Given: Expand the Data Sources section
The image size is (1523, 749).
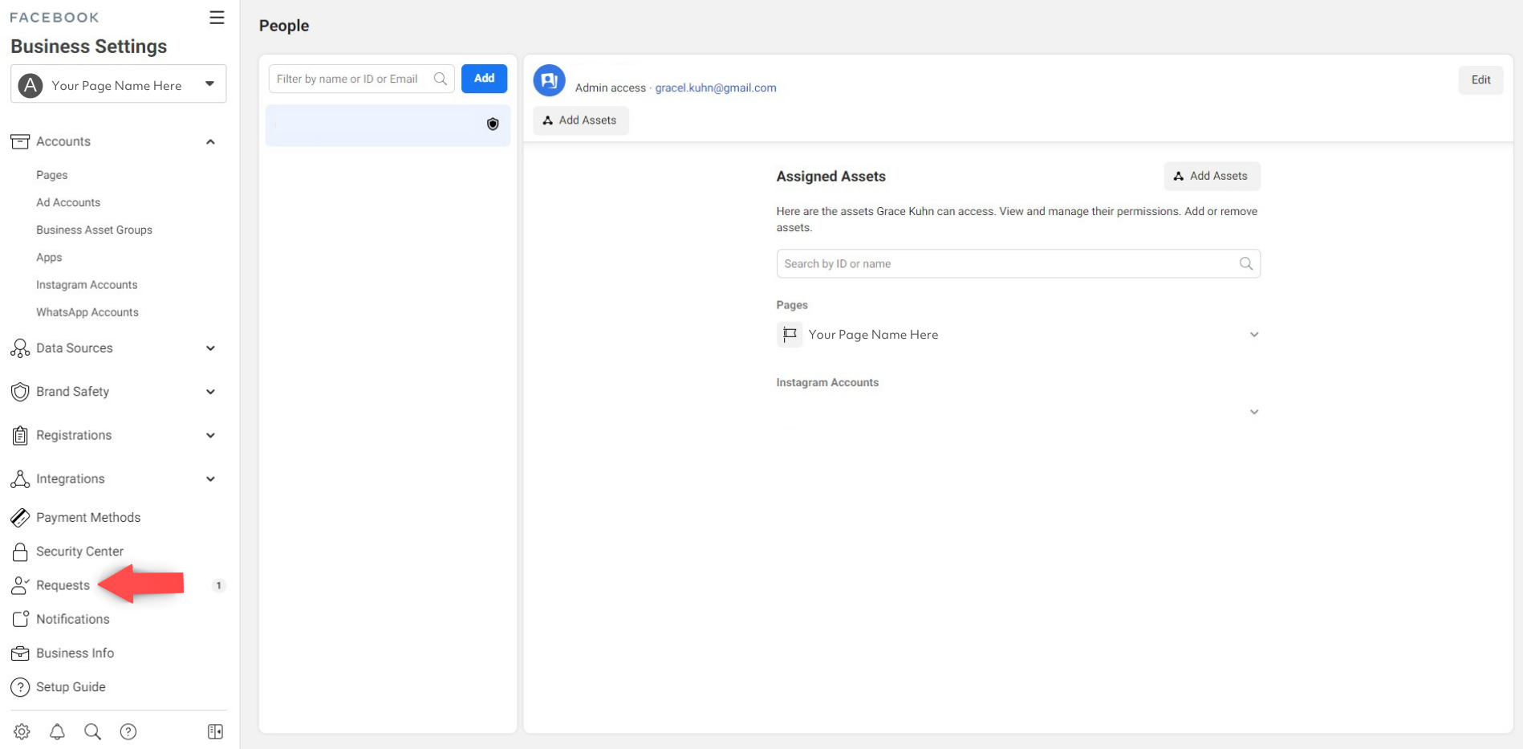Looking at the screenshot, I should click(210, 348).
